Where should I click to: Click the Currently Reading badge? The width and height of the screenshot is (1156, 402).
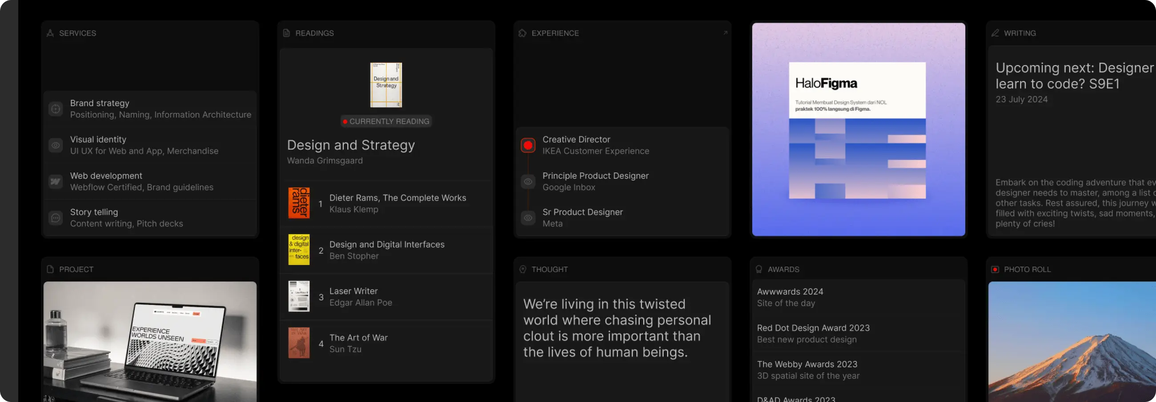click(386, 121)
